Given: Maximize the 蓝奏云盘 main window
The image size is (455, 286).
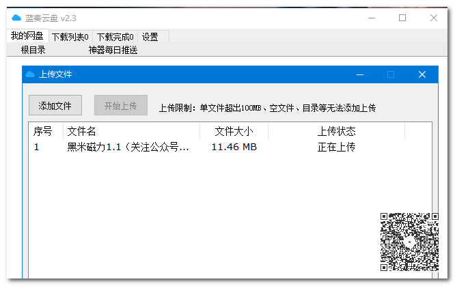Looking at the screenshot, I should (402, 18).
